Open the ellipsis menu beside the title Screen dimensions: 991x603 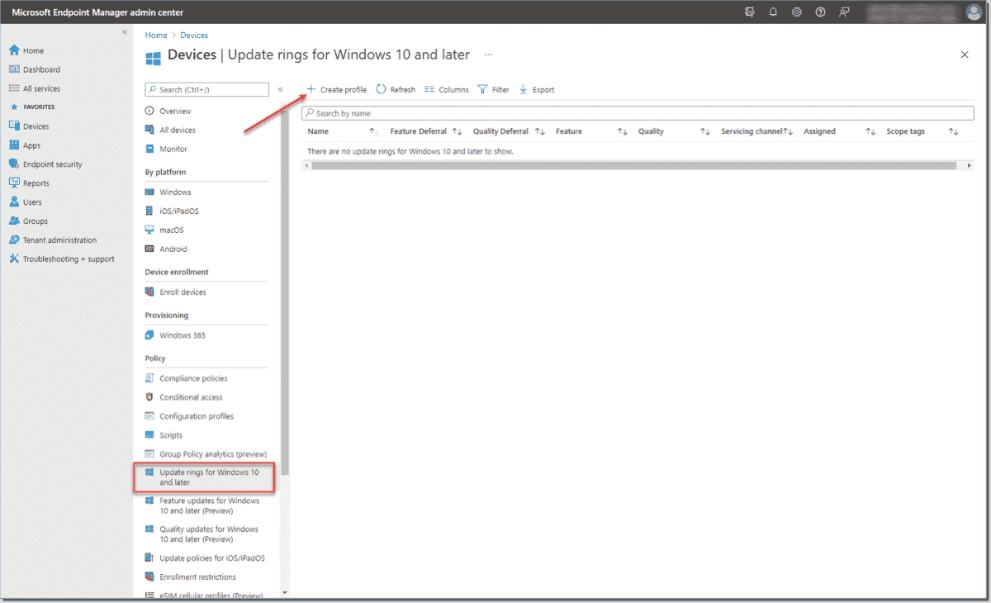488,55
